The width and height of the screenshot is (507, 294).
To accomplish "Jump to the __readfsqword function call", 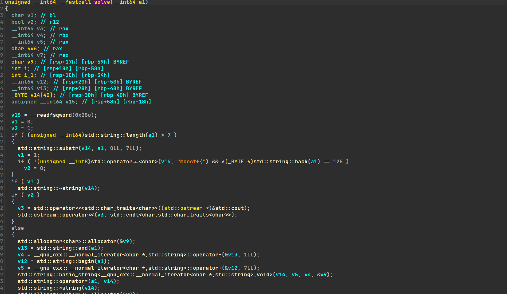I will click(x=51, y=115).
